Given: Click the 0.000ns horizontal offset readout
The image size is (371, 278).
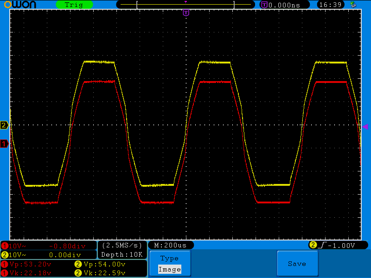Looking at the screenshot, I should [x=284, y=5].
